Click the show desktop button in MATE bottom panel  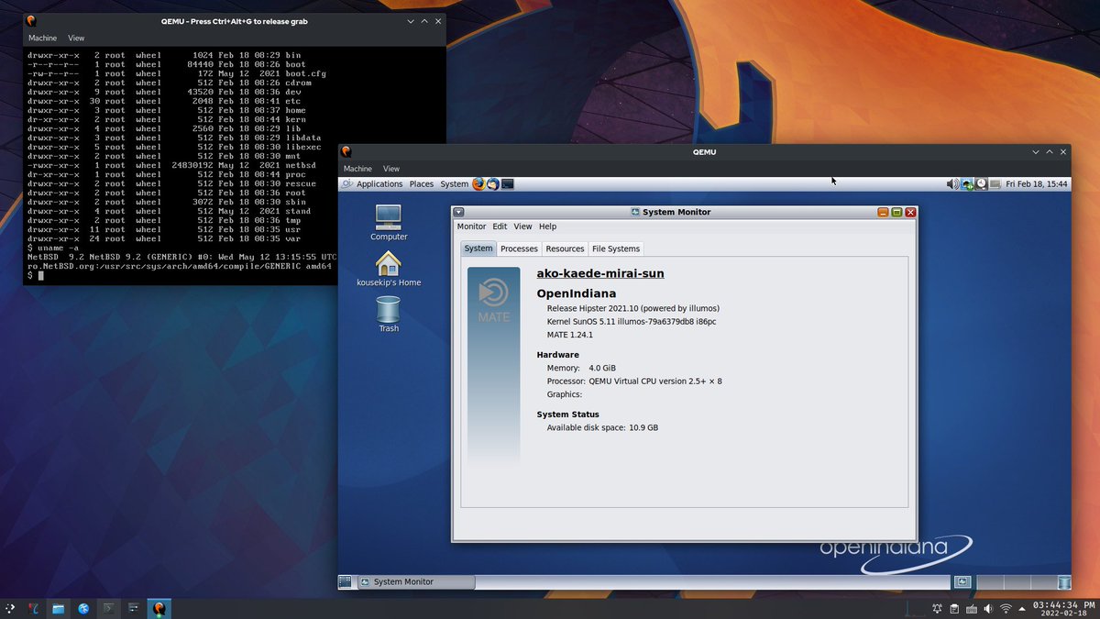coord(345,581)
